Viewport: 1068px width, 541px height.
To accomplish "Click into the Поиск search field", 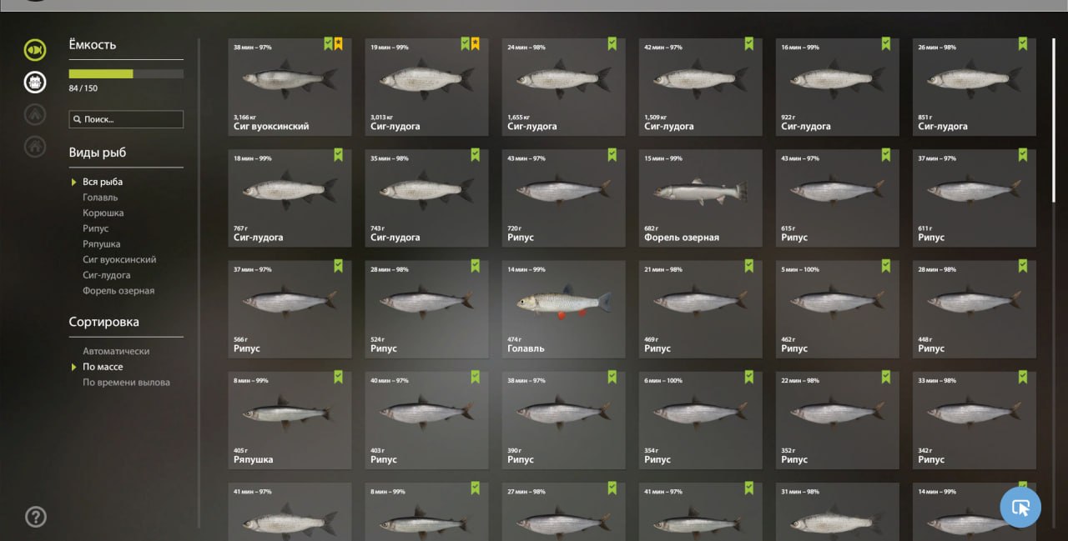I will point(126,119).
